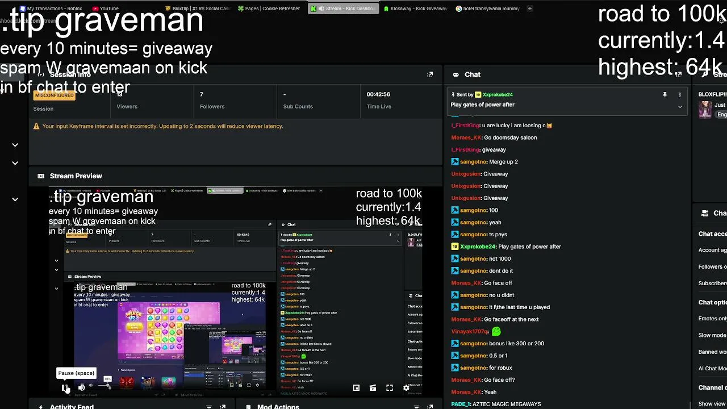Mute the stream preview volume icon
This screenshot has width=727, height=409.
pyautogui.click(x=81, y=387)
